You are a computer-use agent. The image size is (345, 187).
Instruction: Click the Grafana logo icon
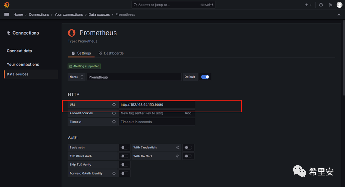(x=7, y=5)
